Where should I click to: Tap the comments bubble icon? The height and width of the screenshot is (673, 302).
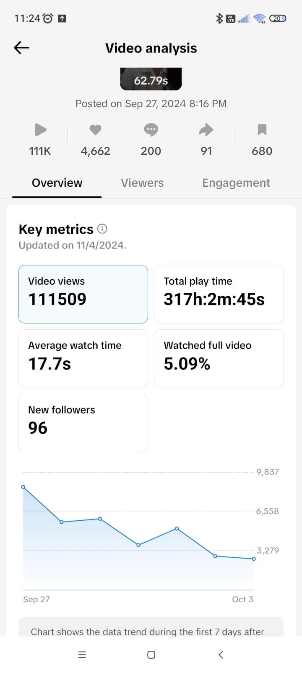coord(151,130)
